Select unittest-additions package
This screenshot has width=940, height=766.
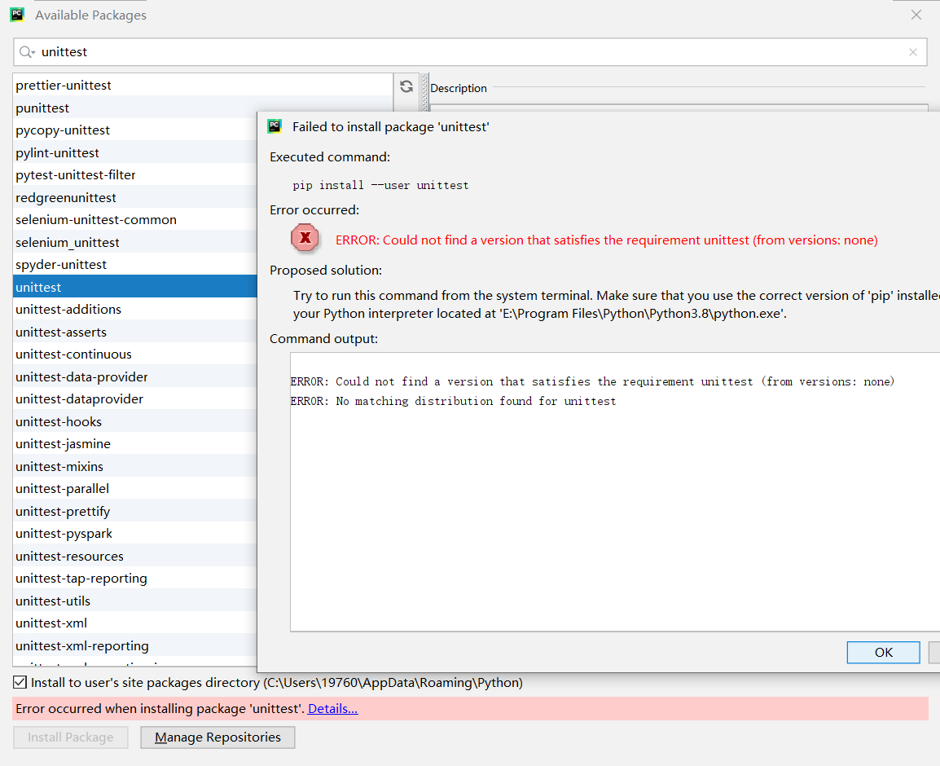135,310
